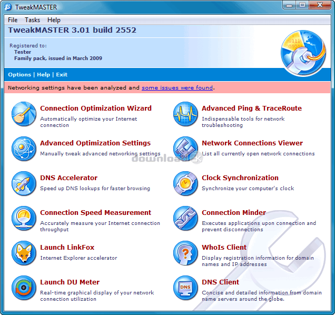The image size is (335, 315).
Task: Click the DNS Accelerator rocket icon
Action: [x=24, y=183]
